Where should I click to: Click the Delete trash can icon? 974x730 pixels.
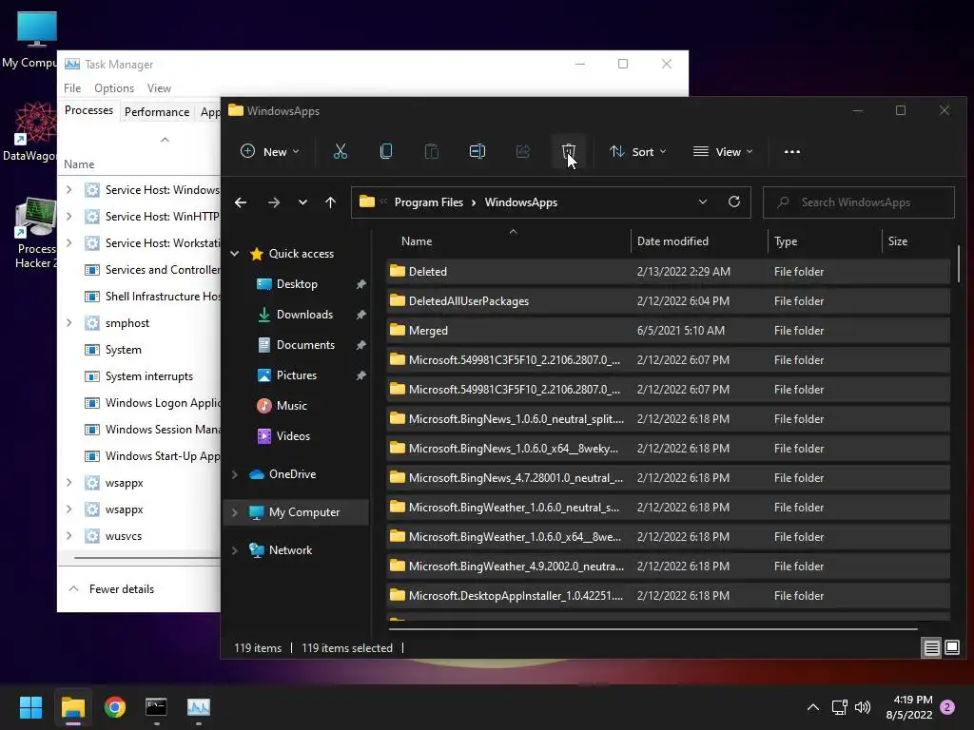569,151
